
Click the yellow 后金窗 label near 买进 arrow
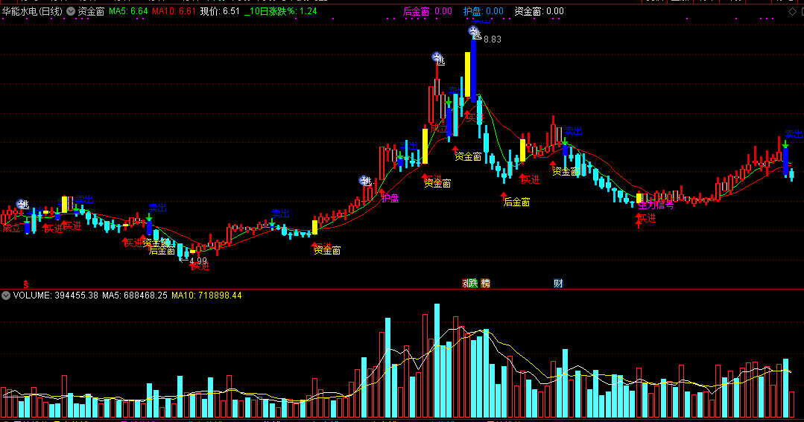coord(516,202)
